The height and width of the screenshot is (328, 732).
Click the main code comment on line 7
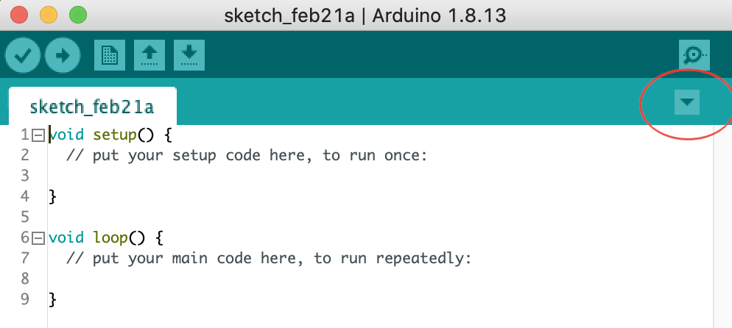[269, 258]
